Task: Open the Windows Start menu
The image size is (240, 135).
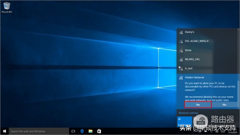Action: [x=4, y=131]
